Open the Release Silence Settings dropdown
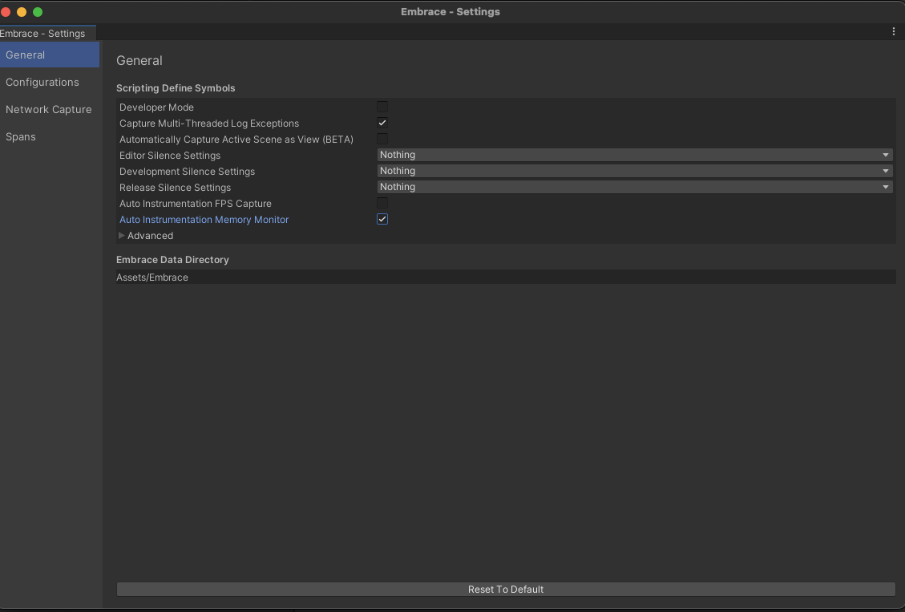Screen dimensions: 905x612 coord(635,187)
